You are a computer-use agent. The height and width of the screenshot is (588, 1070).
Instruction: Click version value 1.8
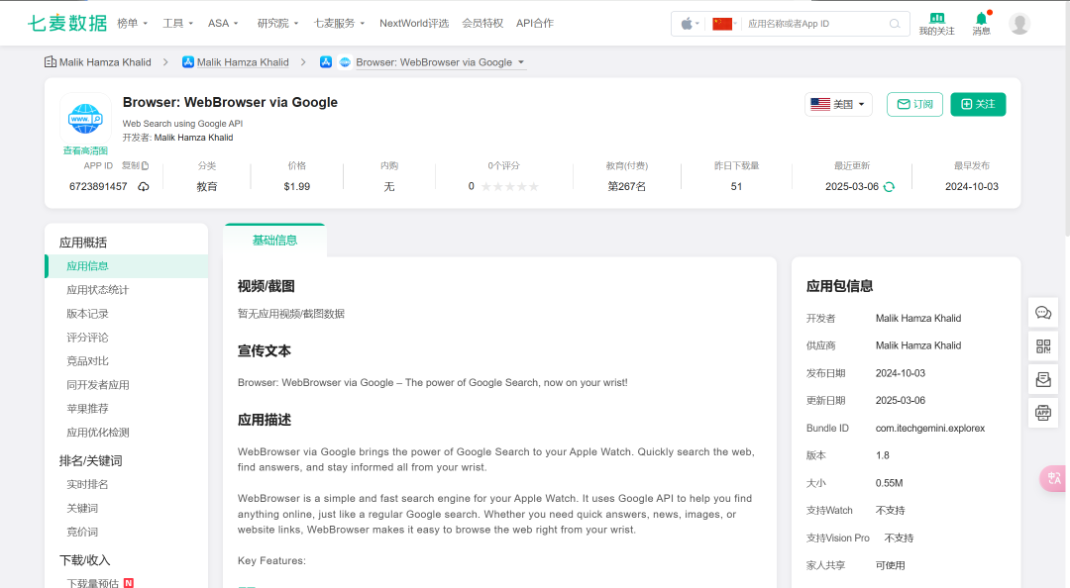pyautogui.click(x=883, y=455)
